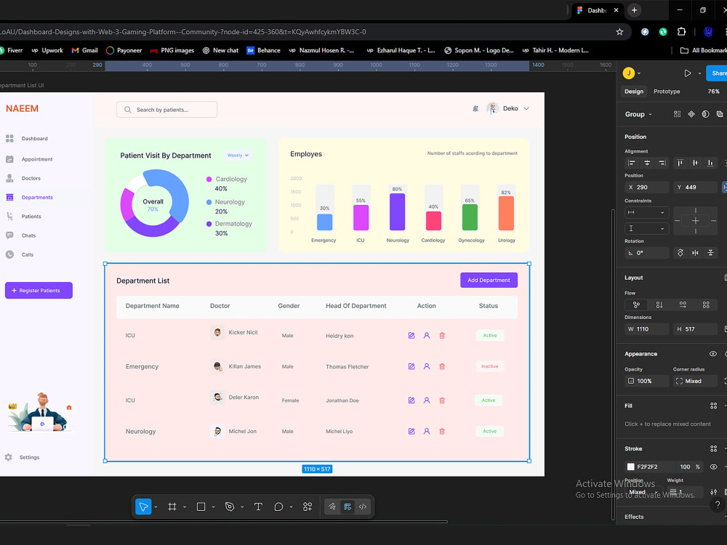This screenshot has width=727, height=545.
Task: Select the Move tool in bottom toolbar
Action: point(143,506)
